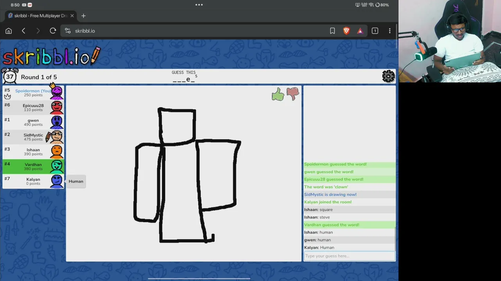Viewport: 501px width, 281px height.
Task: Click the webcam overlay of the streamer
Action: tap(450, 41)
